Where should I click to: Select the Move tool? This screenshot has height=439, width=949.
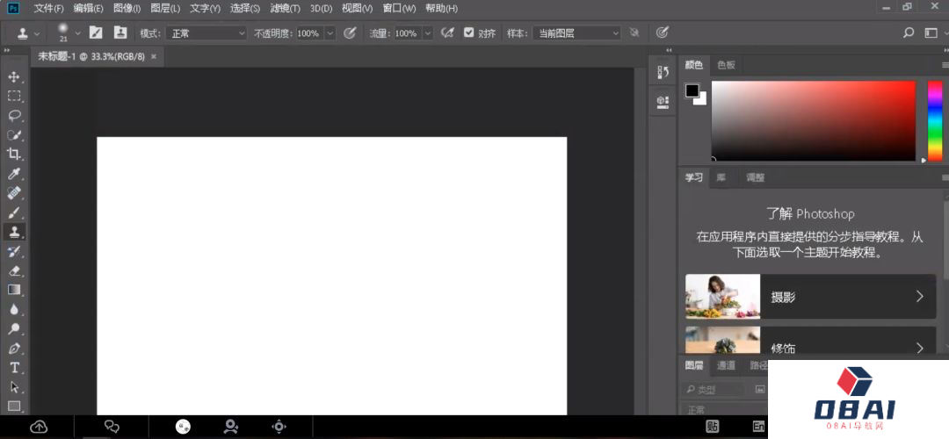tap(14, 76)
